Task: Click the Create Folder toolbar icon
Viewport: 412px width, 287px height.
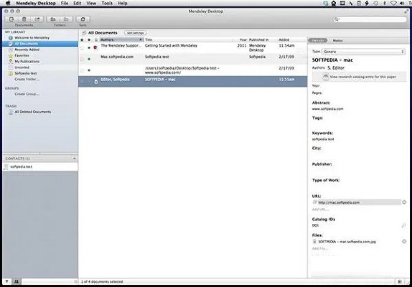Action: tap(53, 19)
